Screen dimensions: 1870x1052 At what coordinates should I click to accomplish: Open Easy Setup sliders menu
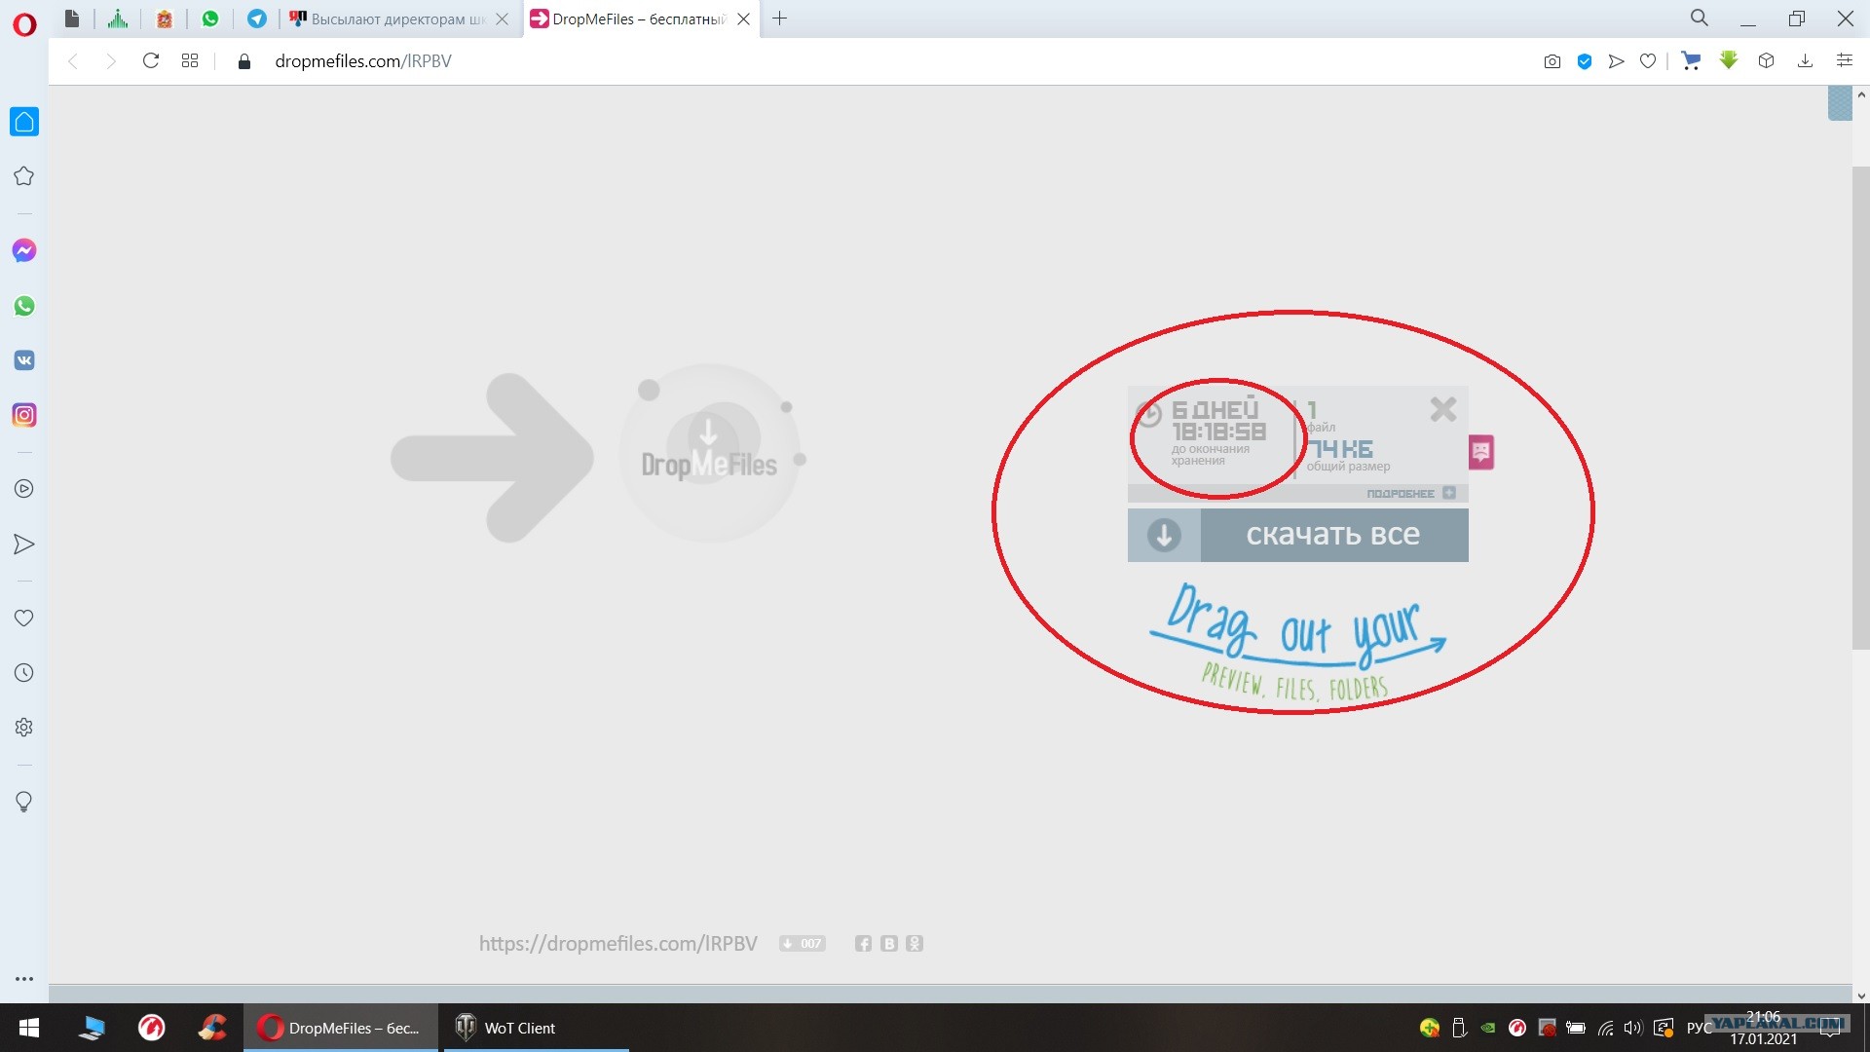pyautogui.click(x=1844, y=60)
